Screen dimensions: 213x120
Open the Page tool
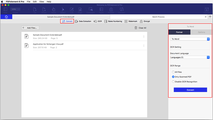[x=80, y=10]
